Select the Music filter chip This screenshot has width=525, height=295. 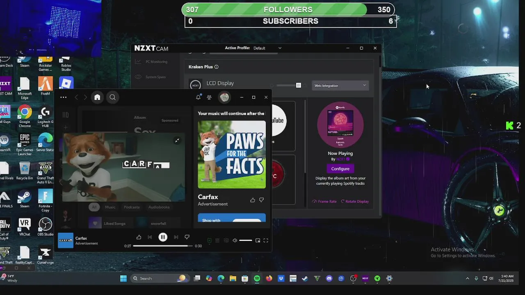(110, 207)
